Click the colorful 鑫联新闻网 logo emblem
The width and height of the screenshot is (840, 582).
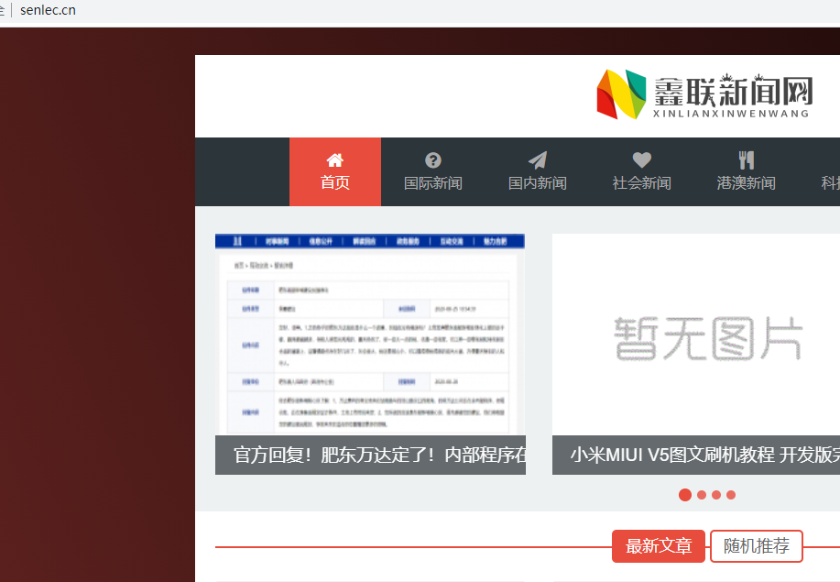(x=621, y=94)
